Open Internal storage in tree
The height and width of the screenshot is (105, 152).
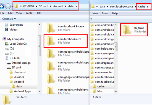[19, 63]
